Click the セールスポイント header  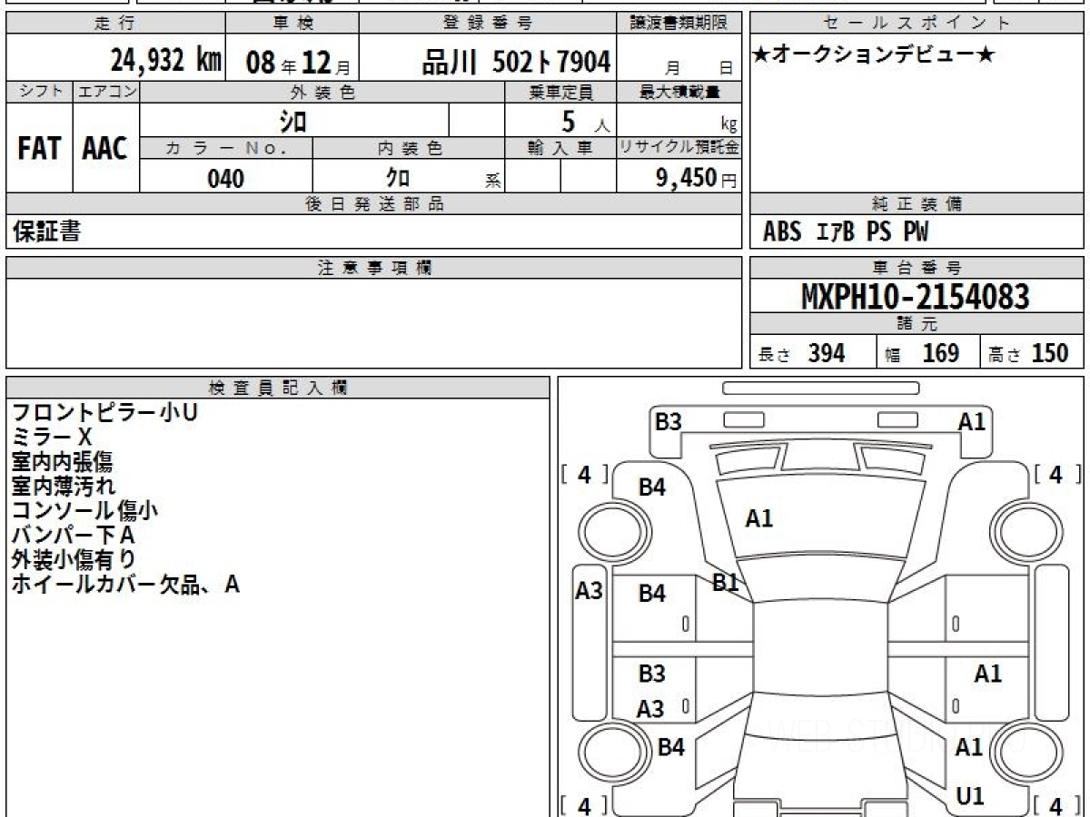click(x=917, y=24)
